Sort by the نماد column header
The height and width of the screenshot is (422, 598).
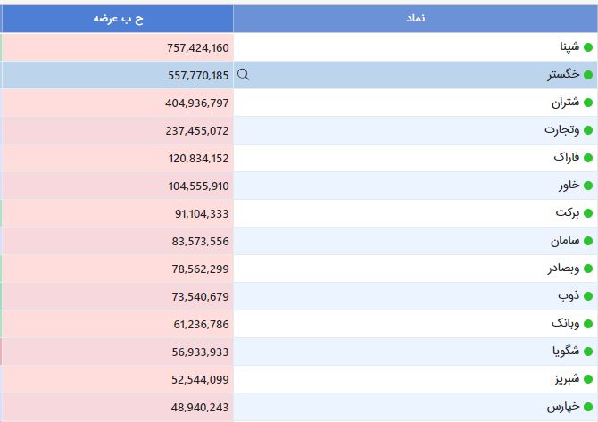tap(415, 19)
